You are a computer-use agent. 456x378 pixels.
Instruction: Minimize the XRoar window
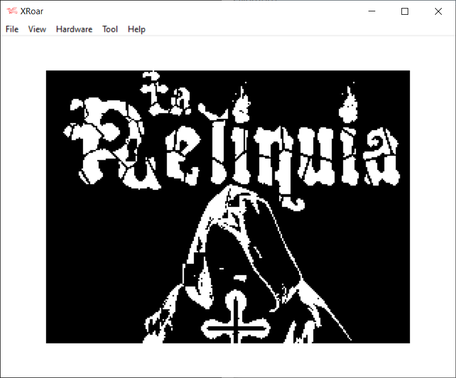coord(372,11)
